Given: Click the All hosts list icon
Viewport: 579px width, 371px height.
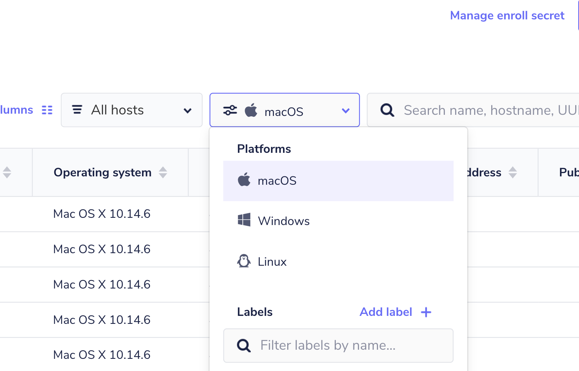Looking at the screenshot, I should (77, 110).
